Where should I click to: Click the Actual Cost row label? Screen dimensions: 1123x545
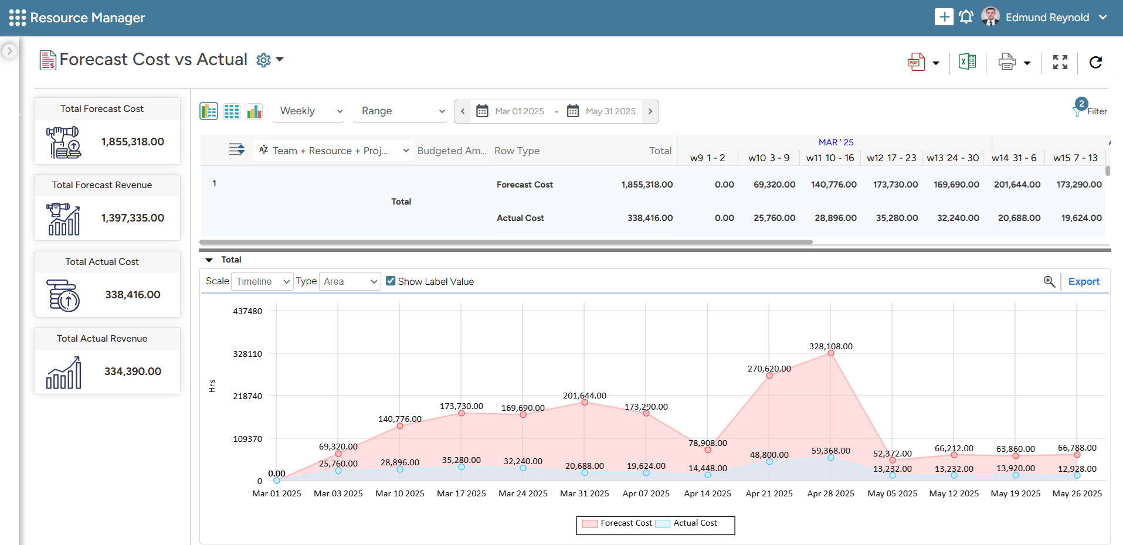pos(520,218)
